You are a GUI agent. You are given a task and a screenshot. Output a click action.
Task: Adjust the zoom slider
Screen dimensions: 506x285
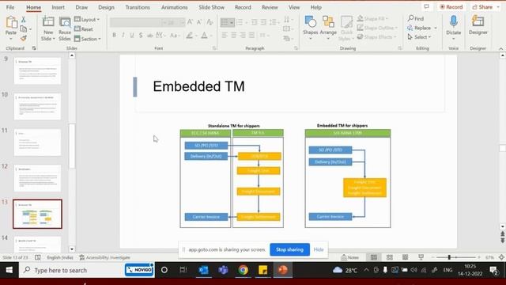(x=449, y=257)
